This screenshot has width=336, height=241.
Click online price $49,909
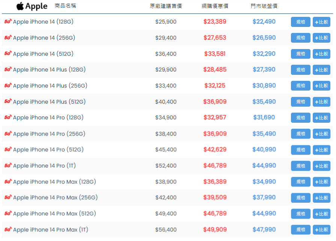pyautogui.click(x=215, y=229)
